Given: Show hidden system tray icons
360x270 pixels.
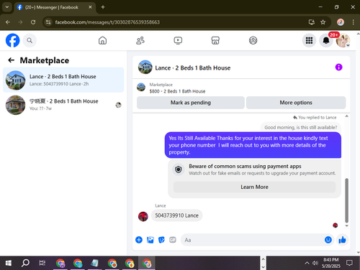Looking at the screenshot, I should 307,264.
